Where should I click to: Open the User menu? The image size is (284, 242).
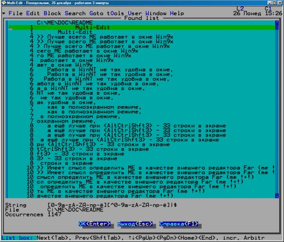click(135, 13)
